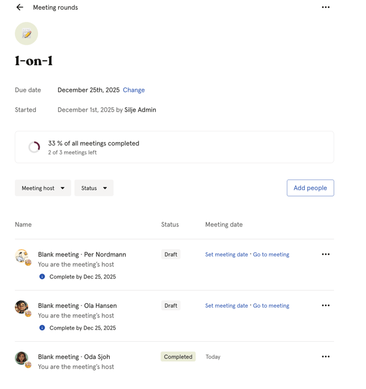Click info icon on Ola Hansen's deadline
The image size is (366, 389).
(42, 328)
